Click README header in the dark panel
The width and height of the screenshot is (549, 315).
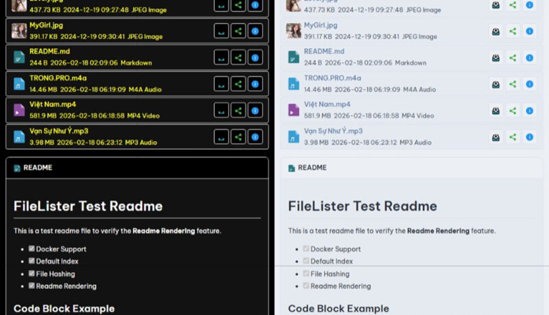(x=137, y=168)
